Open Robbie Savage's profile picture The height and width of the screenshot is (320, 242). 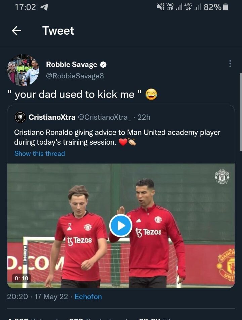(23, 70)
